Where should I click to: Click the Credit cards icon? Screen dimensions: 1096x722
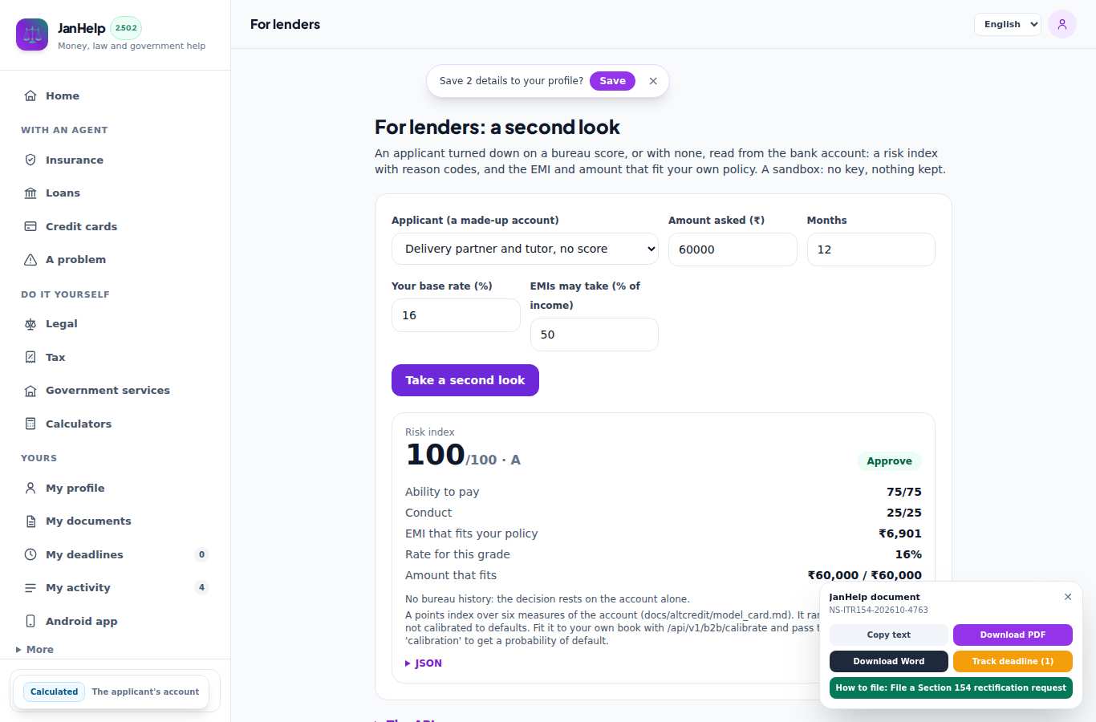point(30,226)
